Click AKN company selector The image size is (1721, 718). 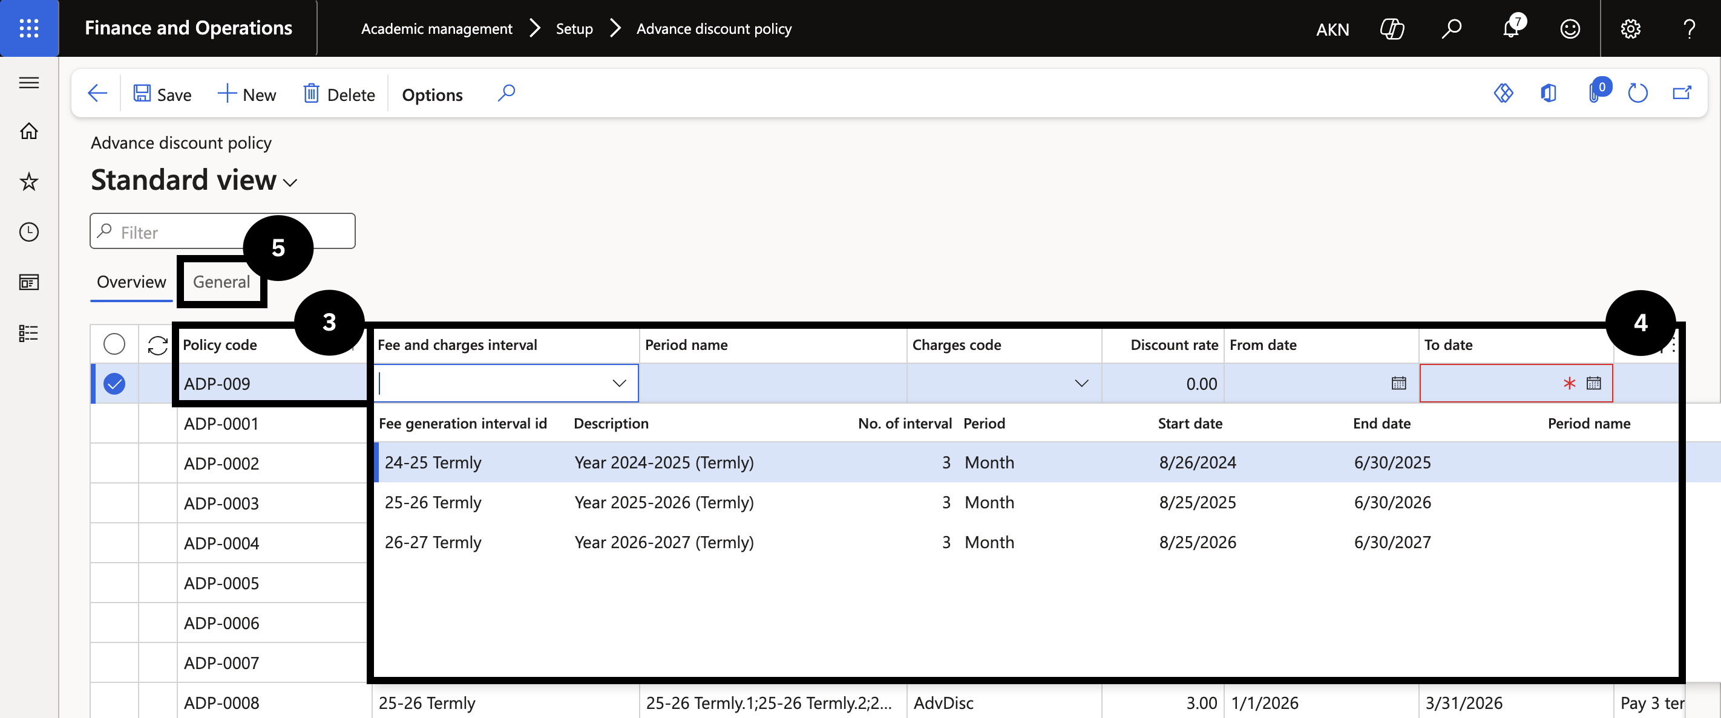[1332, 30]
